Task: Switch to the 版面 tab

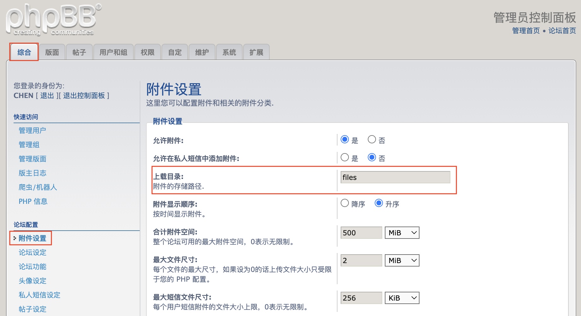Action: (52, 52)
